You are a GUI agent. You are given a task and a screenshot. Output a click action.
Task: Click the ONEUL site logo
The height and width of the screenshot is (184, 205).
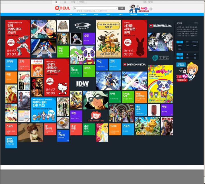point(62,8)
